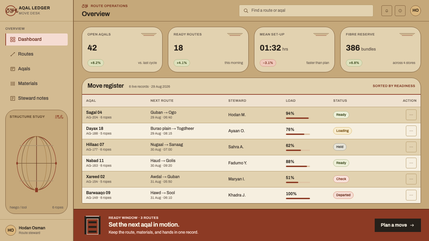The width and height of the screenshot is (429, 241).
Task: Open the HO profile avatar in the header
Action: coord(416,11)
